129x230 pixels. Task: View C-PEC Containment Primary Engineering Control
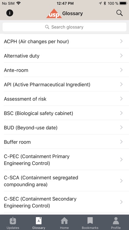point(64,159)
